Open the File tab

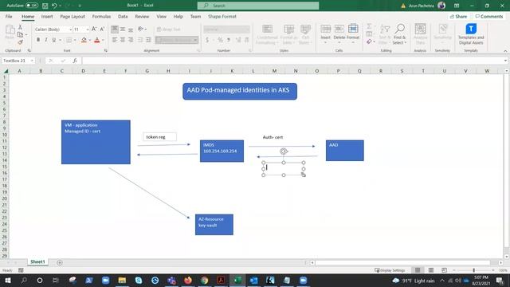pos(9,16)
